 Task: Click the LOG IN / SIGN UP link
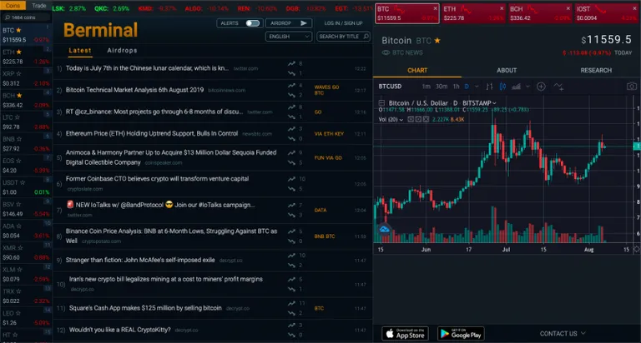coord(343,23)
